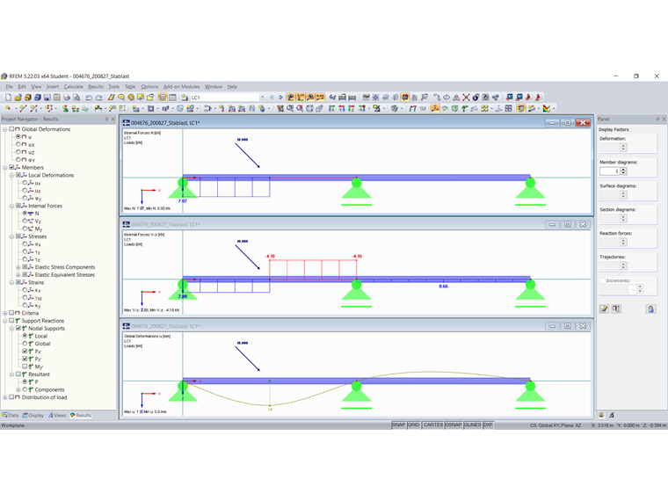Toggle OSNAP in the status bar

click(x=454, y=425)
